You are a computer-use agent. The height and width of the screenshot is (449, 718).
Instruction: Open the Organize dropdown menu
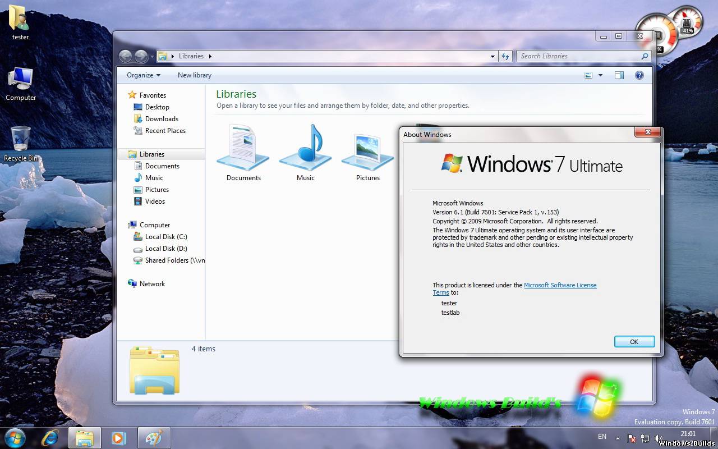(144, 75)
